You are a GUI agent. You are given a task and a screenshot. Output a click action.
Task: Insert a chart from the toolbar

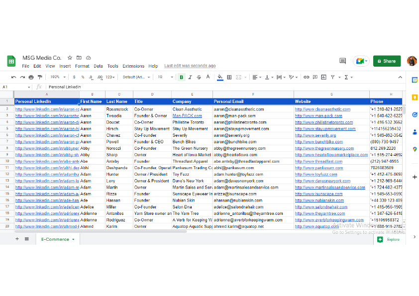click(x=323, y=77)
